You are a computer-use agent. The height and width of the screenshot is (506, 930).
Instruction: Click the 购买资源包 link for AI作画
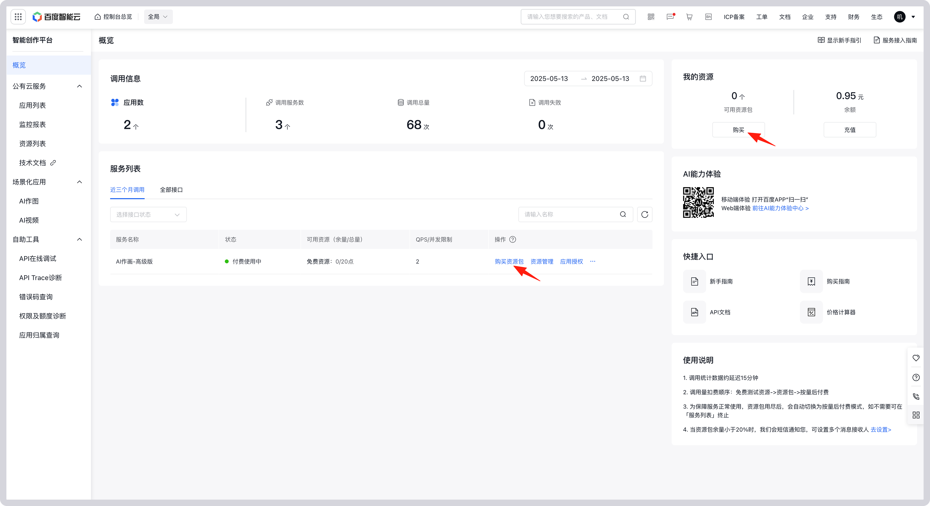coord(509,261)
